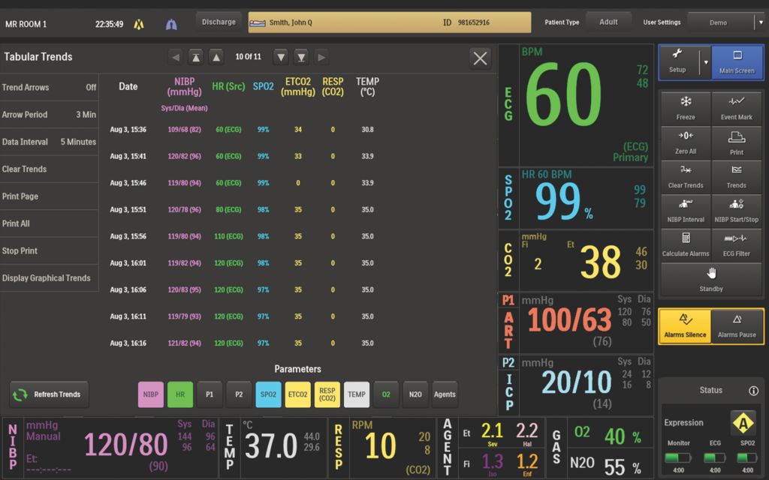The width and height of the screenshot is (769, 480).
Task: Print using the printer icon button
Action: [x=736, y=142]
